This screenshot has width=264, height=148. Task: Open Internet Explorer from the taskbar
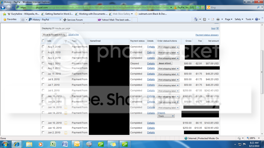[17, 144]
